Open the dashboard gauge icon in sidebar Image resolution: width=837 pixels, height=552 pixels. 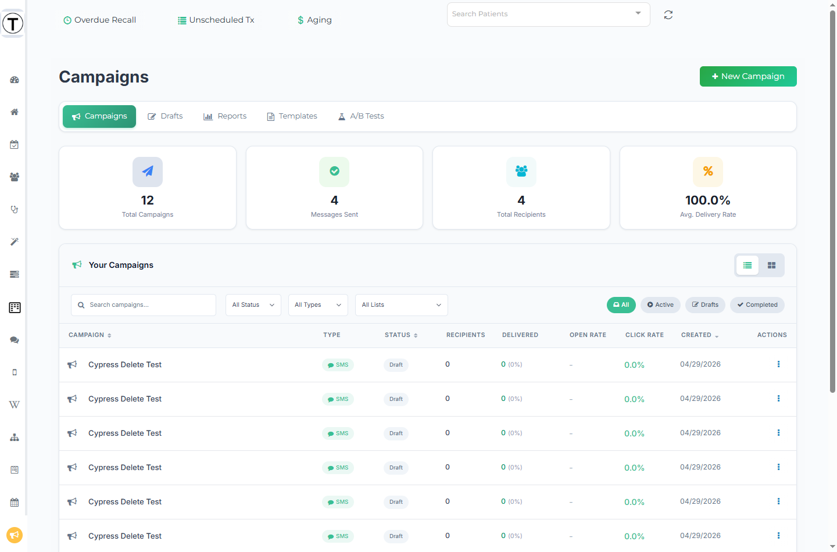(x=15, y=80)
